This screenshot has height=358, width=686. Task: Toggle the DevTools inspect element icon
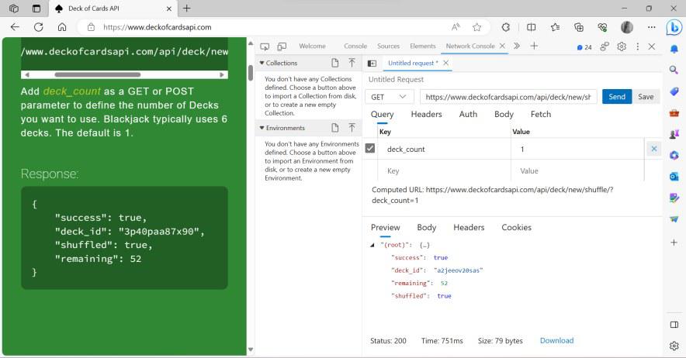coord(265,46)
